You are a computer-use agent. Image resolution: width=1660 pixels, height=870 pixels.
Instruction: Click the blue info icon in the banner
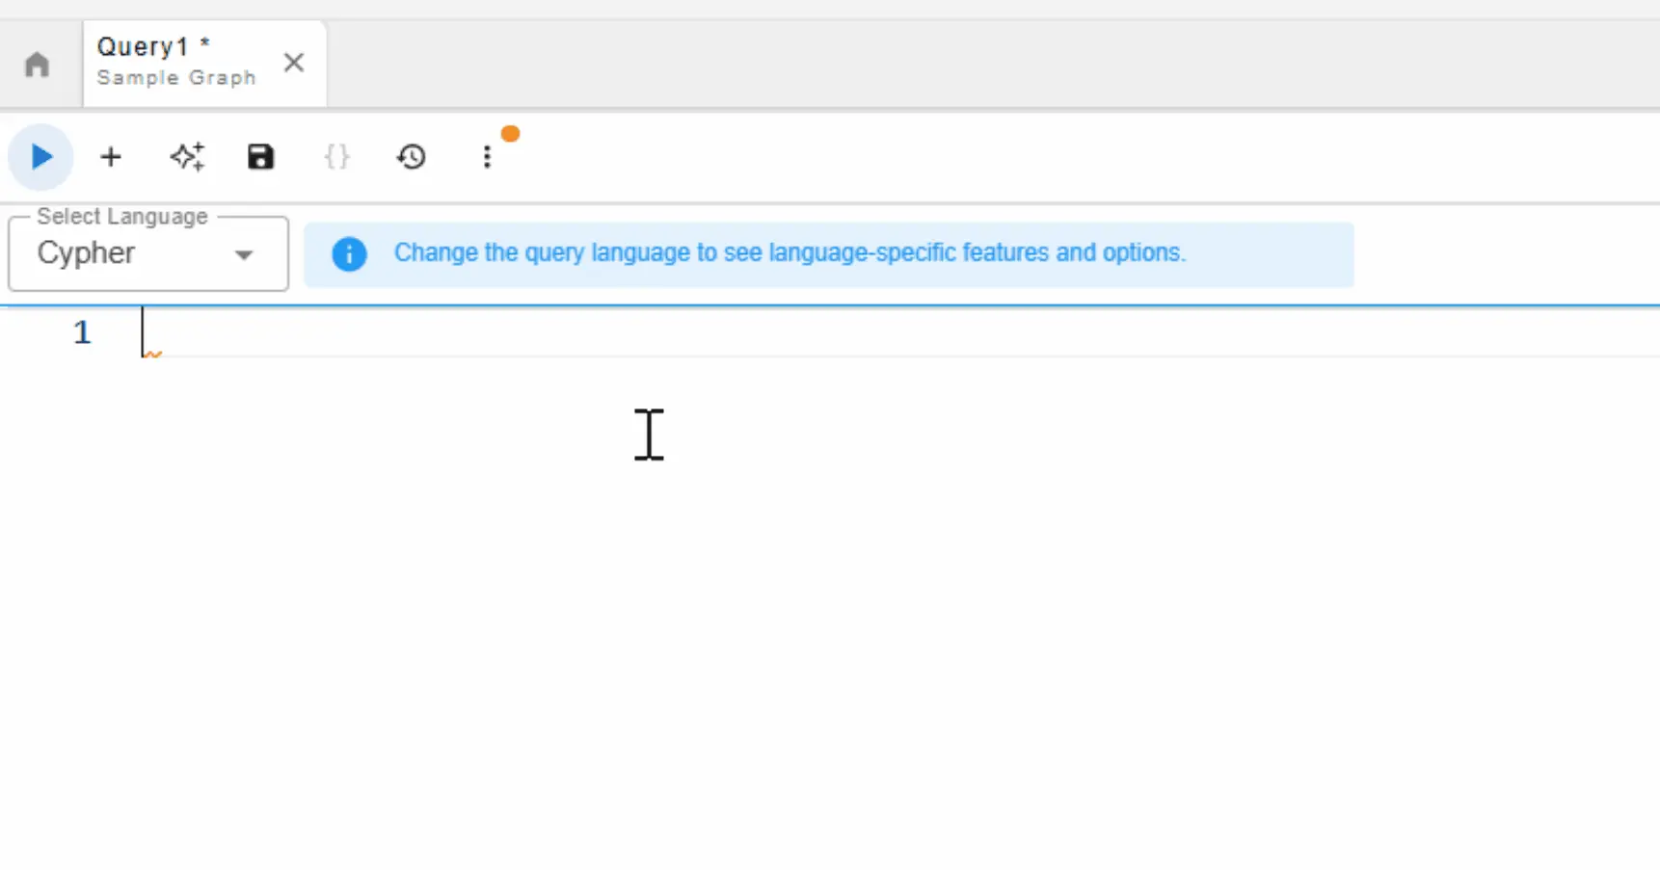[349, 254]
